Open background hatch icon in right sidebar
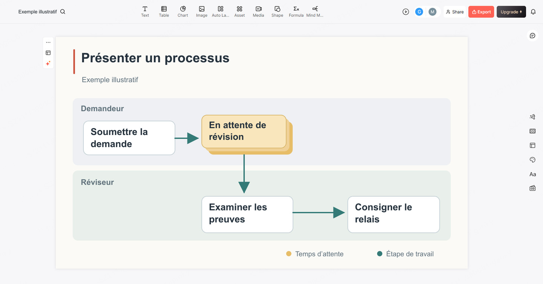543x284 pixels. point(532,131)
